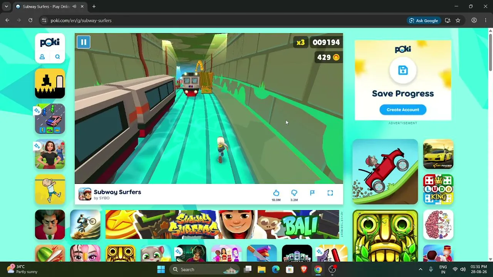Image resolution: width=493 pixels, height=277 pixels.
Task: Click the Save Progress disk icon
Action: (403, 70)
